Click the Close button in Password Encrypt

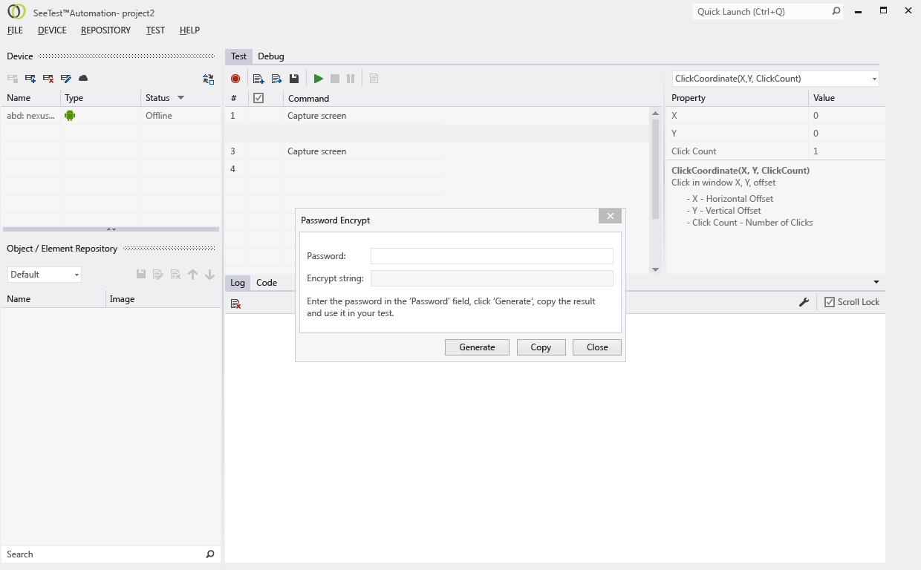coord(597,347)
